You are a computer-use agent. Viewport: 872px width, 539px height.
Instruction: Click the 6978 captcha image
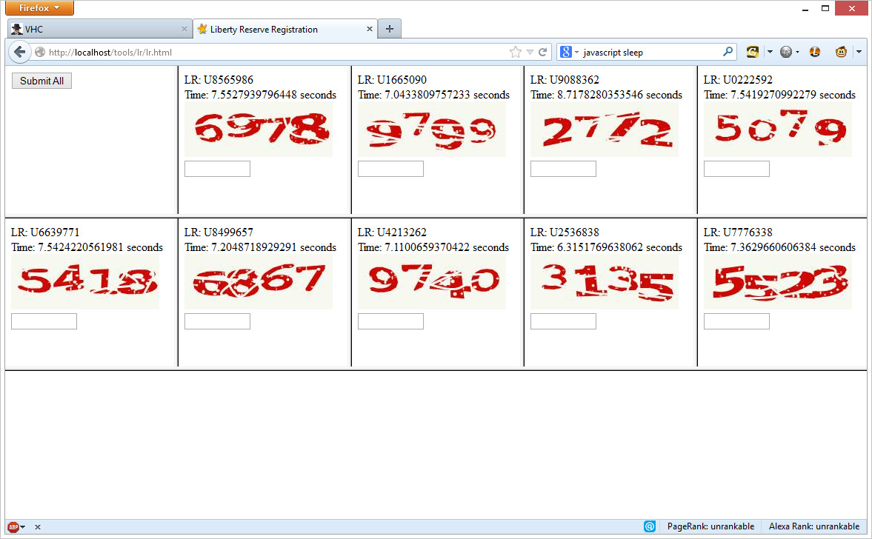click(259, 130)
